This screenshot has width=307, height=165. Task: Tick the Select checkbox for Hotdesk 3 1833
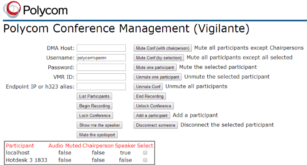coord(145,160)
